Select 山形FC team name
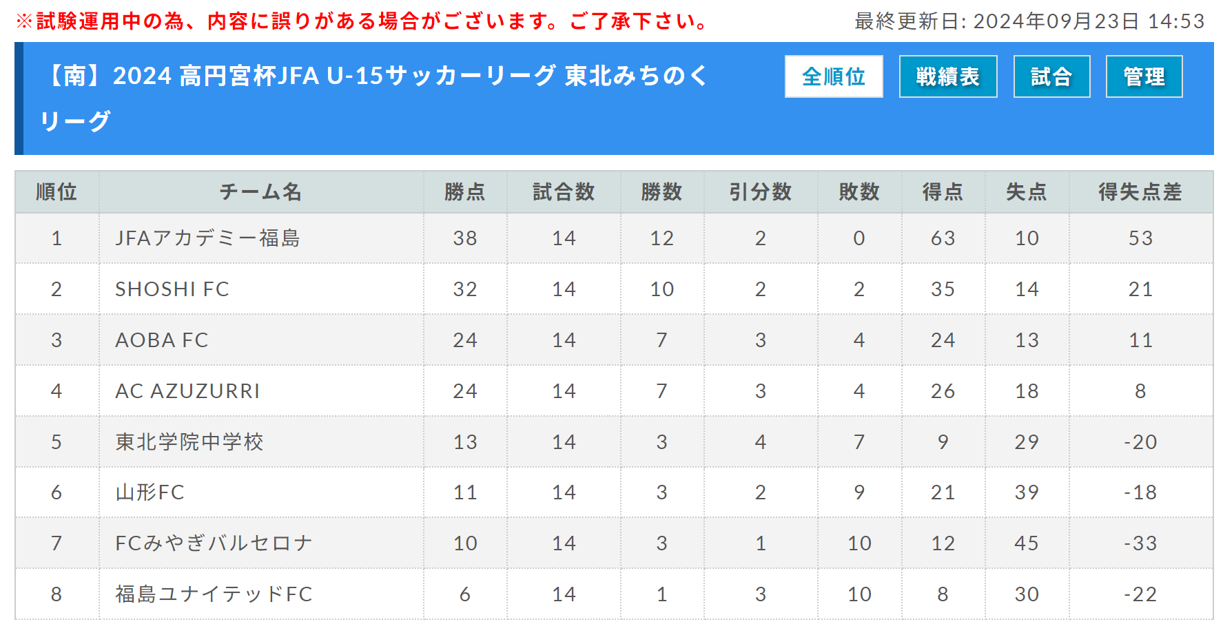This screenshot has height=635, width=1223. pyautogui.click(x=150, y=492)
